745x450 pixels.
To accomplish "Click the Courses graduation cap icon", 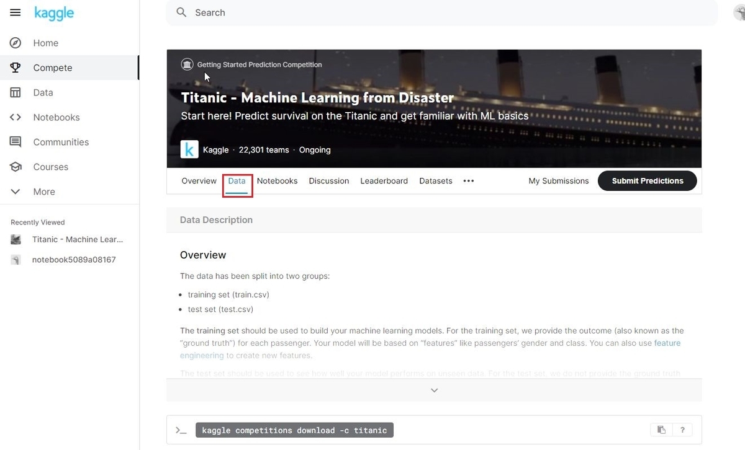I will coord(16,167).
